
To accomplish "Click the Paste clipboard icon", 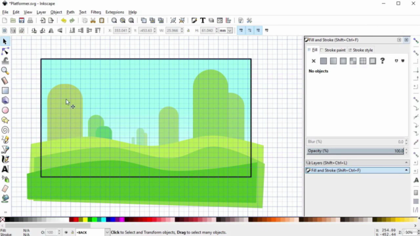I will 102,20.
